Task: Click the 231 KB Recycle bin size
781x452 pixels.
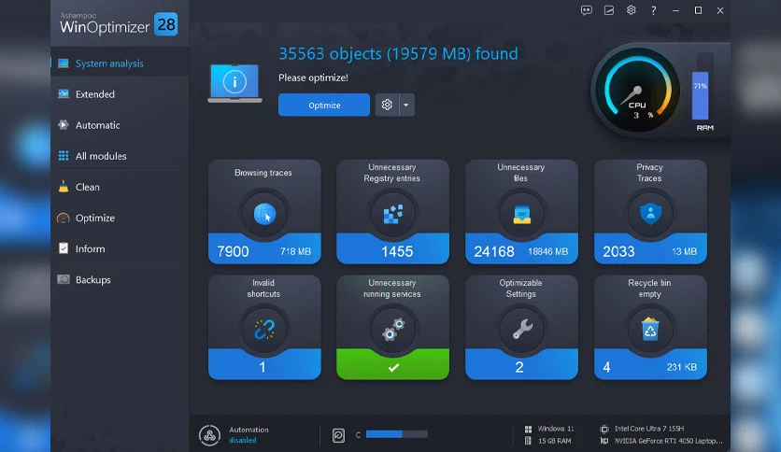Action: (x=682, y=367)
